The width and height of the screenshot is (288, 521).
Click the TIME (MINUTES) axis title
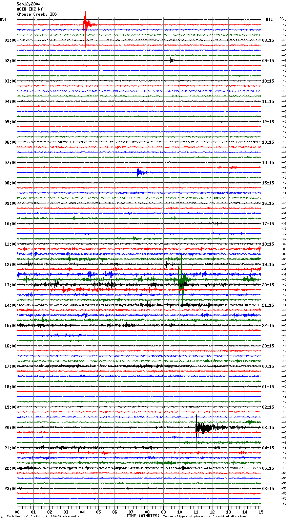point(143,516)
